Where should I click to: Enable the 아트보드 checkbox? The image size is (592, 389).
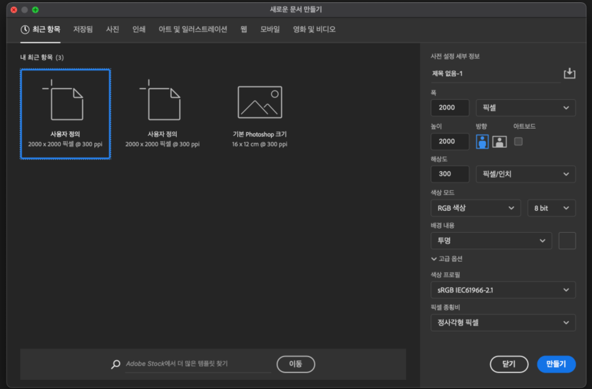pyautogui.click(x=518, y=142)
